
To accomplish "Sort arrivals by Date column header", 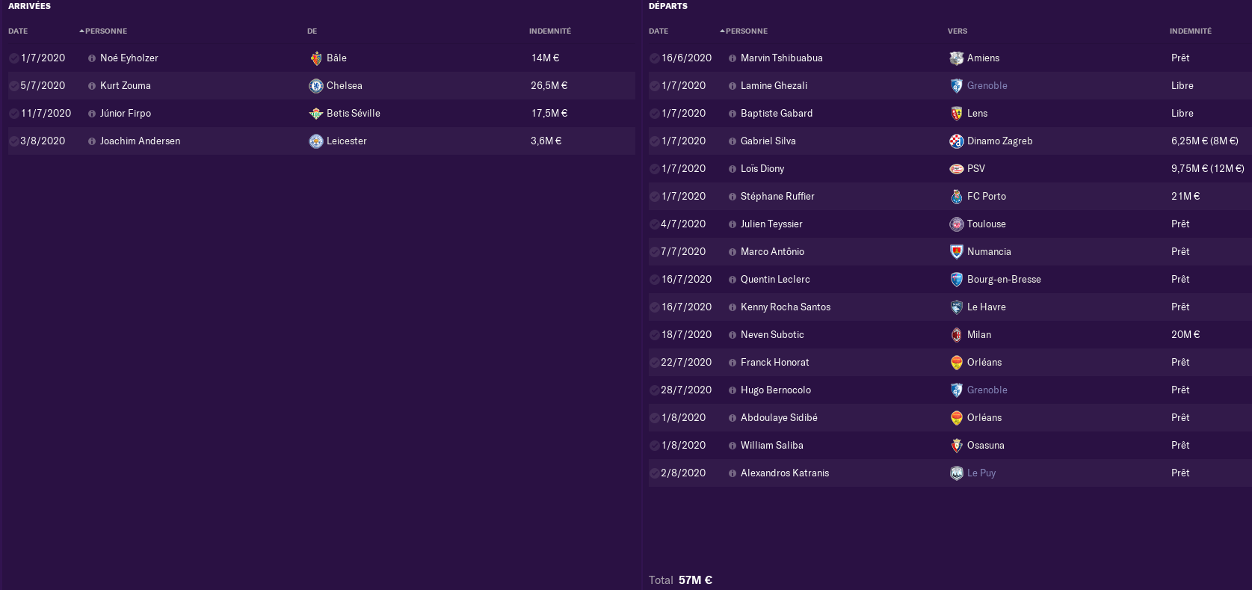I will coord(18,31).
